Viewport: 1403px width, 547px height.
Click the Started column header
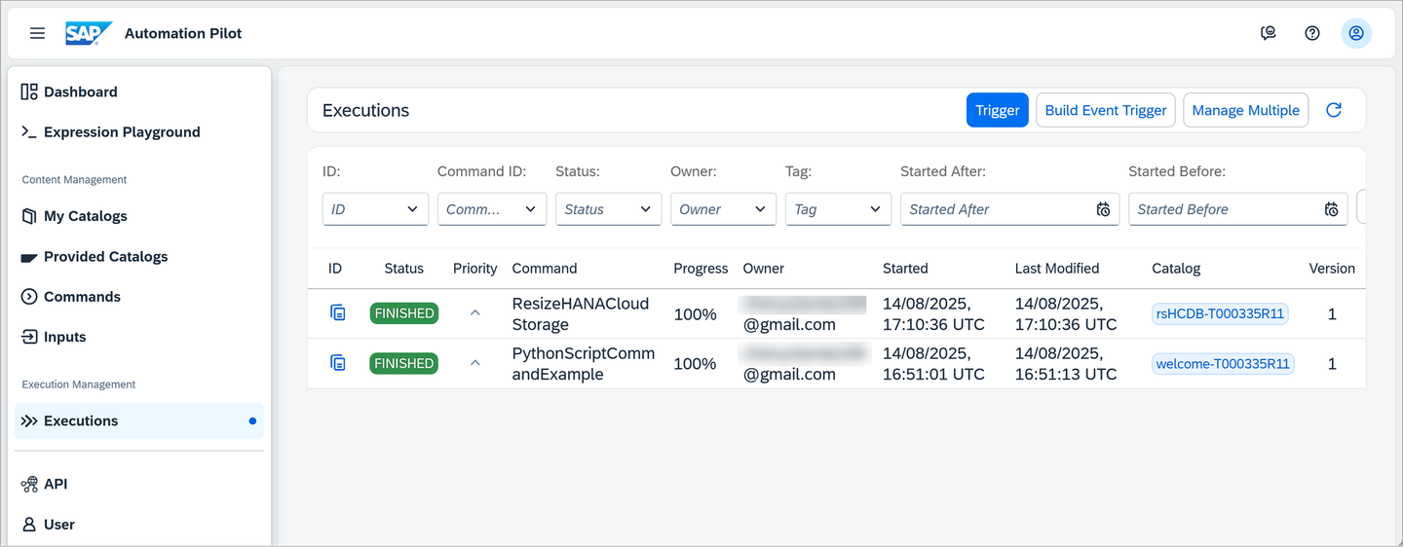pyautogui.click(x=905, y=268)
